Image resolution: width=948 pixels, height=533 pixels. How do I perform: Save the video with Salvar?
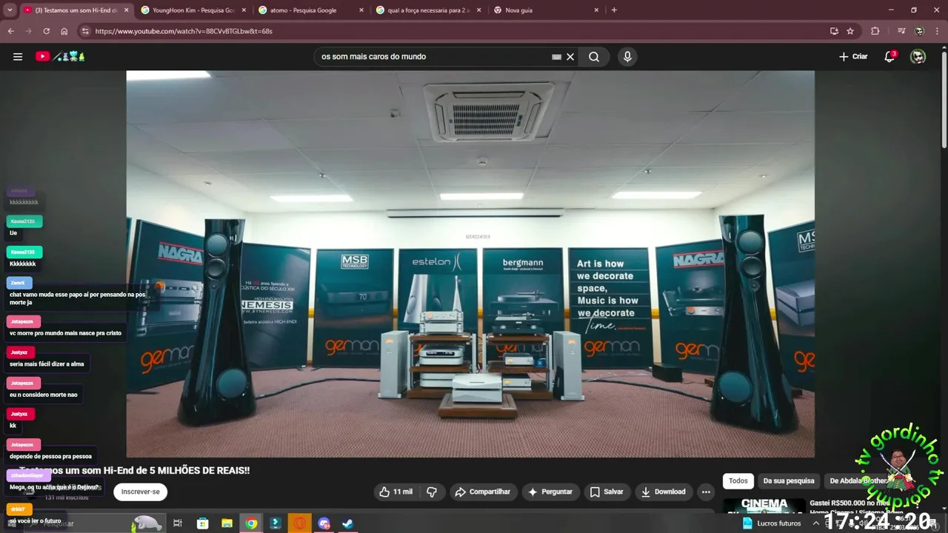[x=607, y=492]
